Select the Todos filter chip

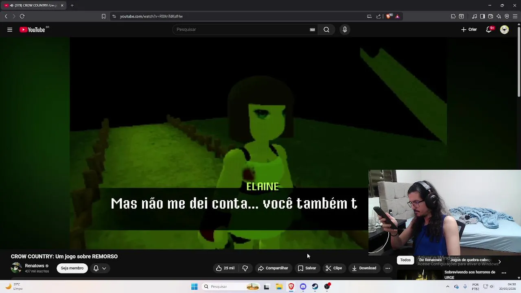coord(405,260)
